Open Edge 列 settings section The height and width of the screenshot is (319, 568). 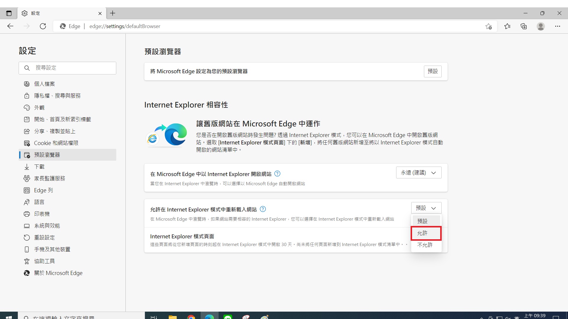(x=68, y=190)
